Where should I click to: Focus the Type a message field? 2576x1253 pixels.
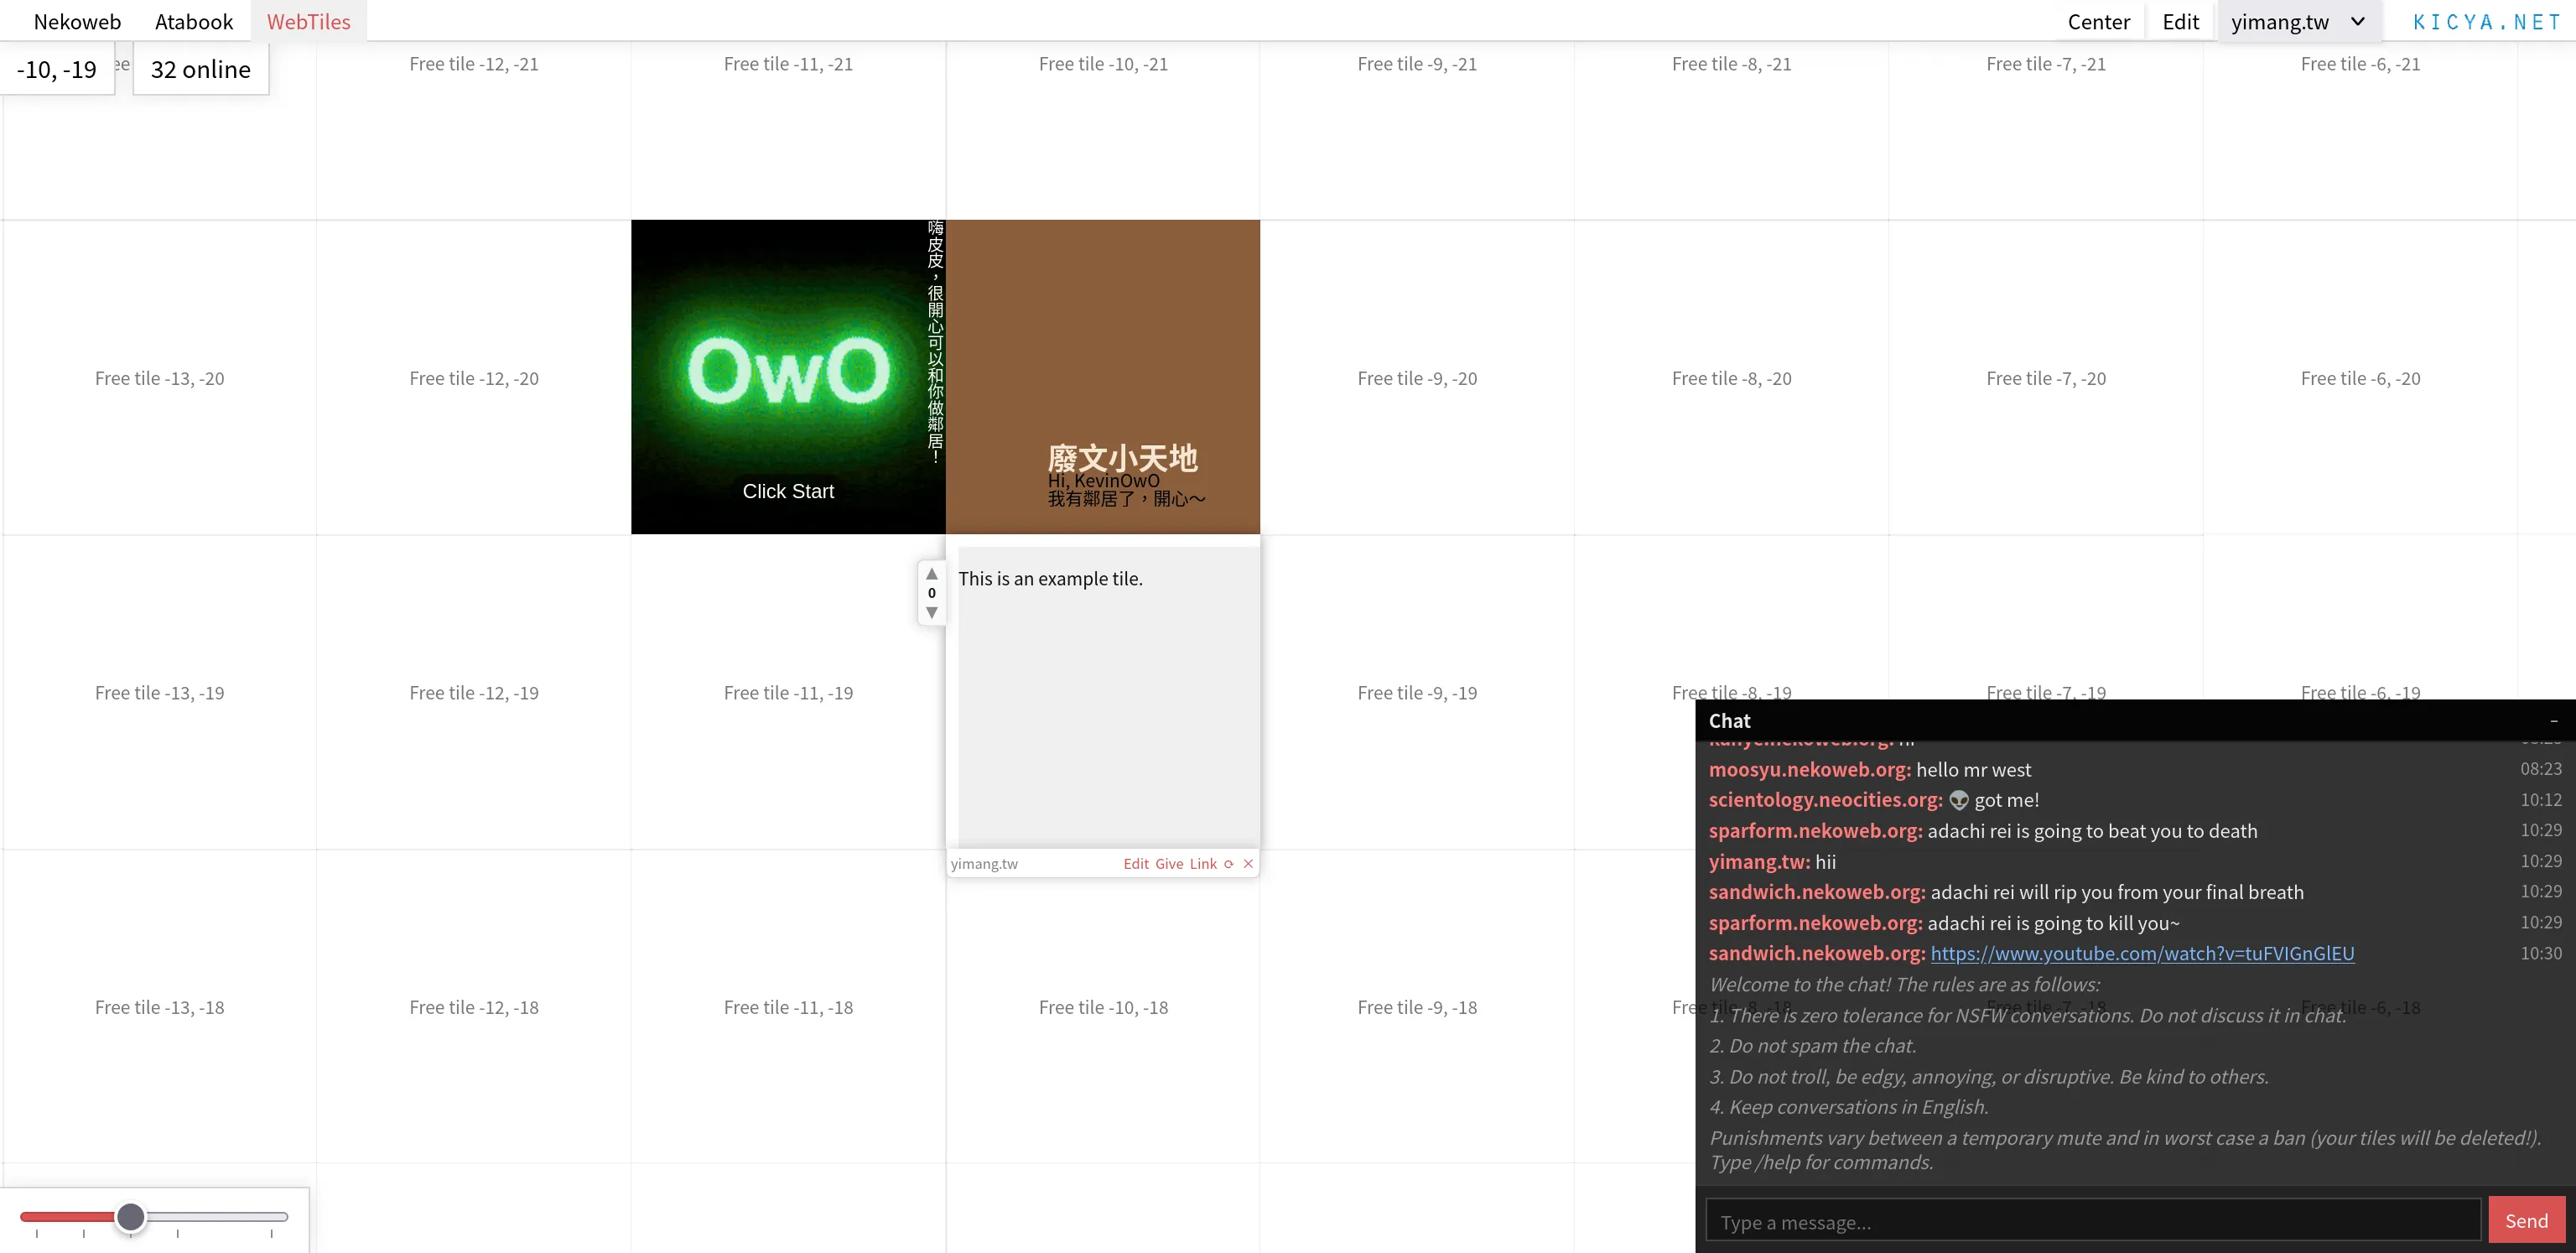pos(2092,1222)
